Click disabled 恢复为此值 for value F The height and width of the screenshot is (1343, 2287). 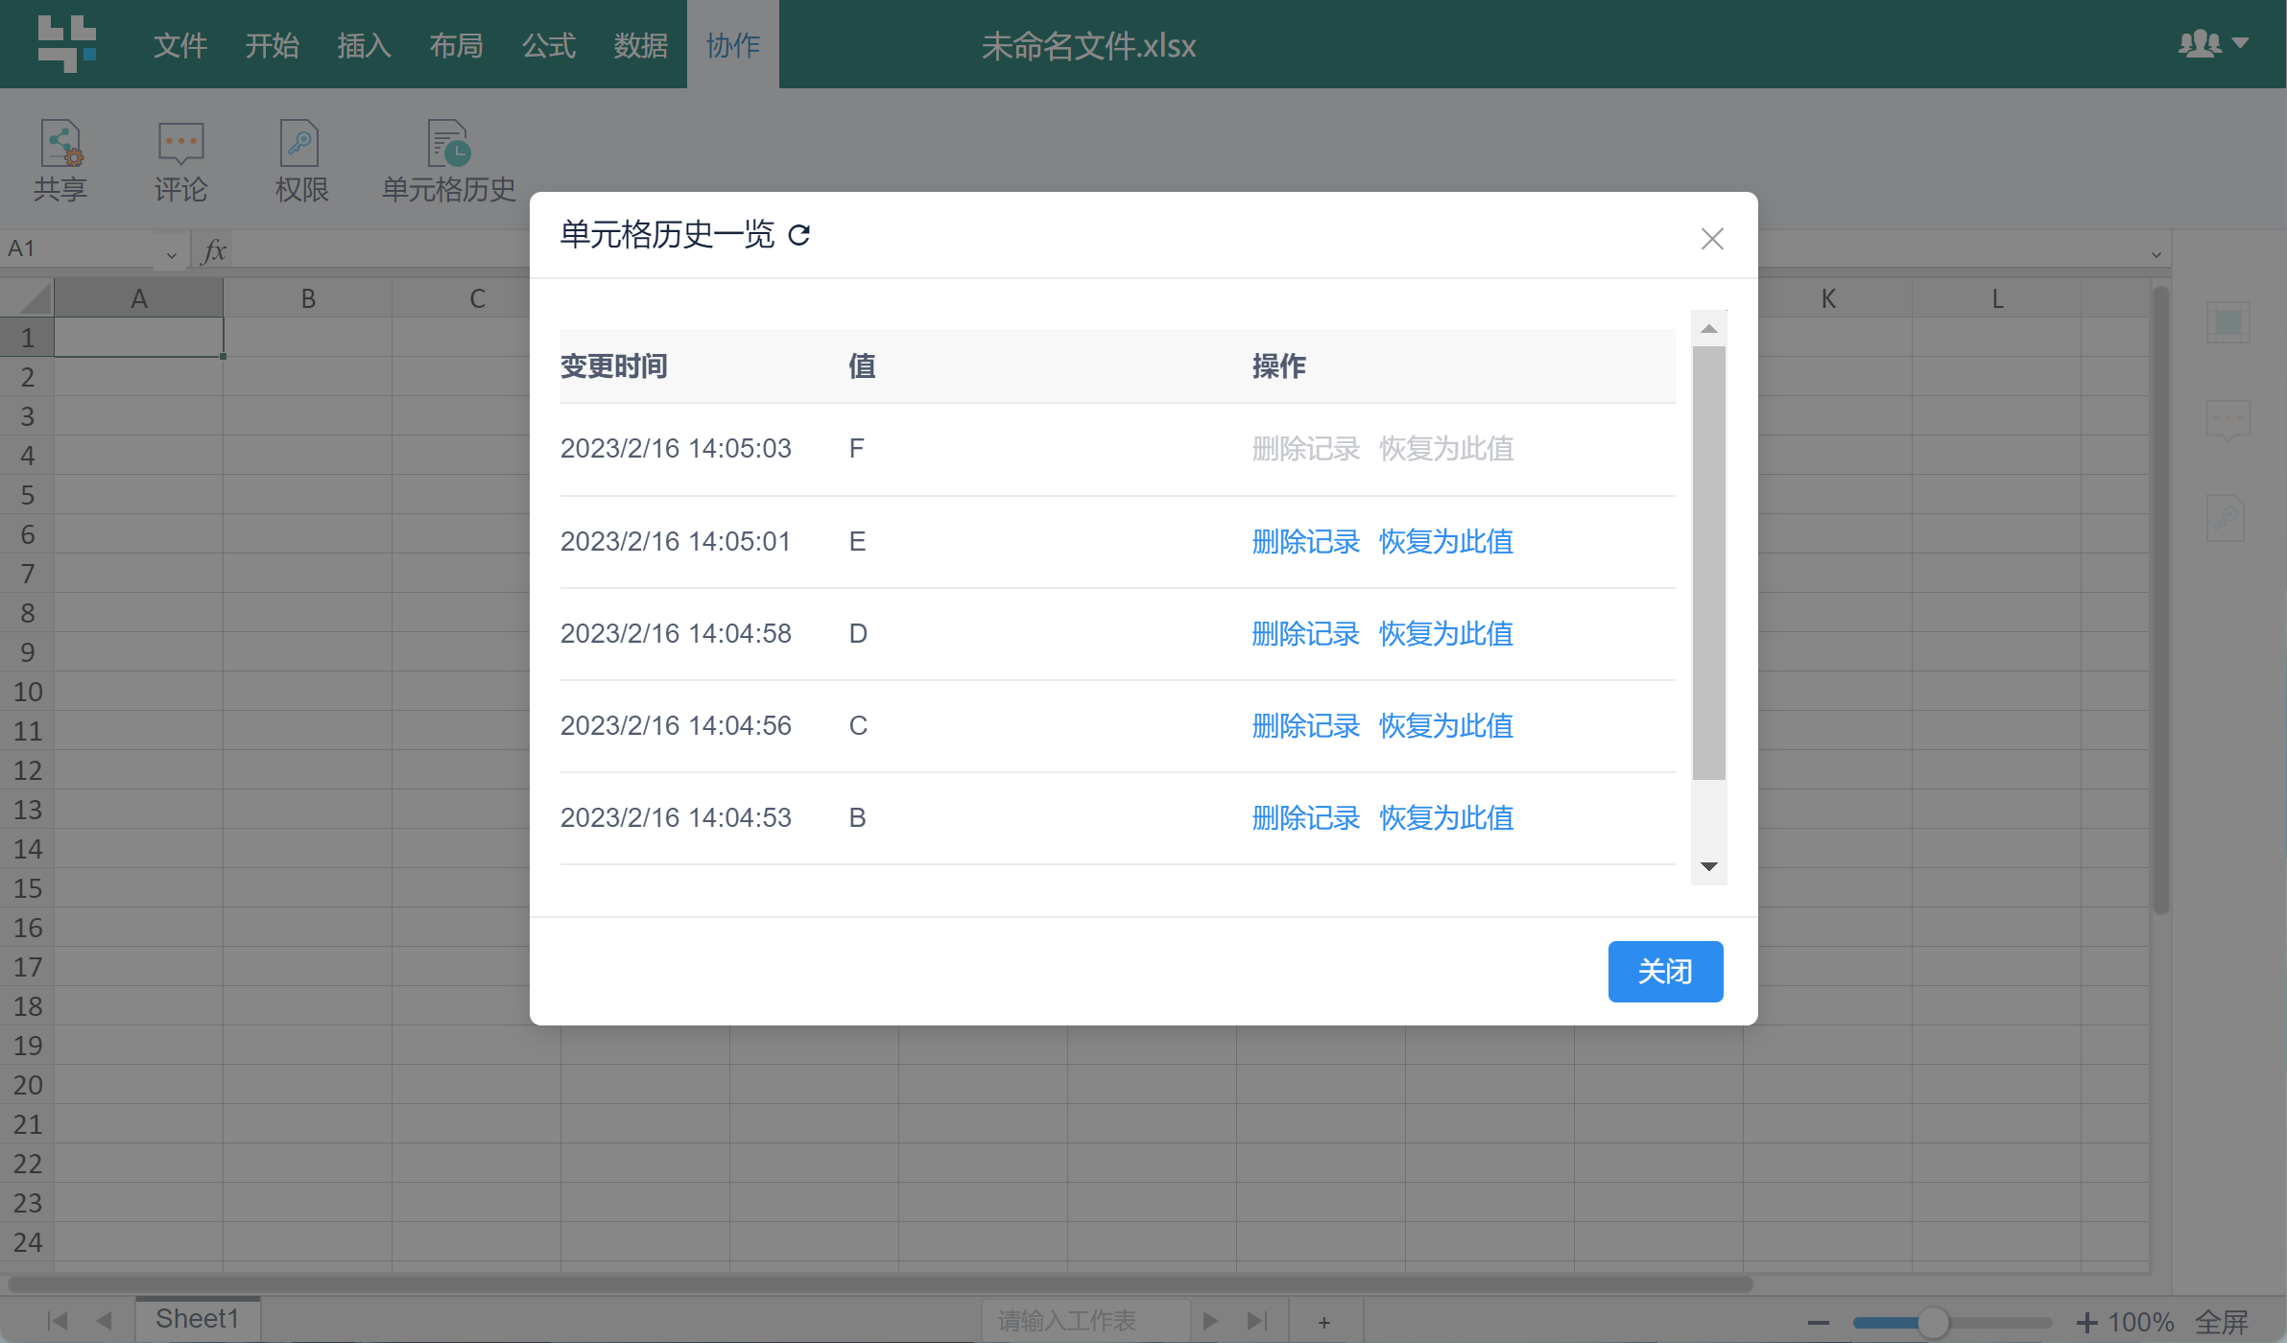point(1446,449)
